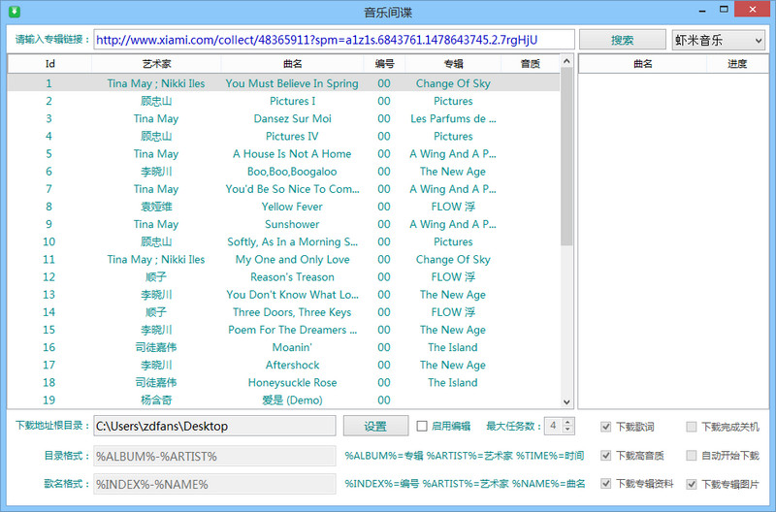Select the song Aftershock
Image resolution: width=776 pixels, height=512 pixels.
coord(292,365)
